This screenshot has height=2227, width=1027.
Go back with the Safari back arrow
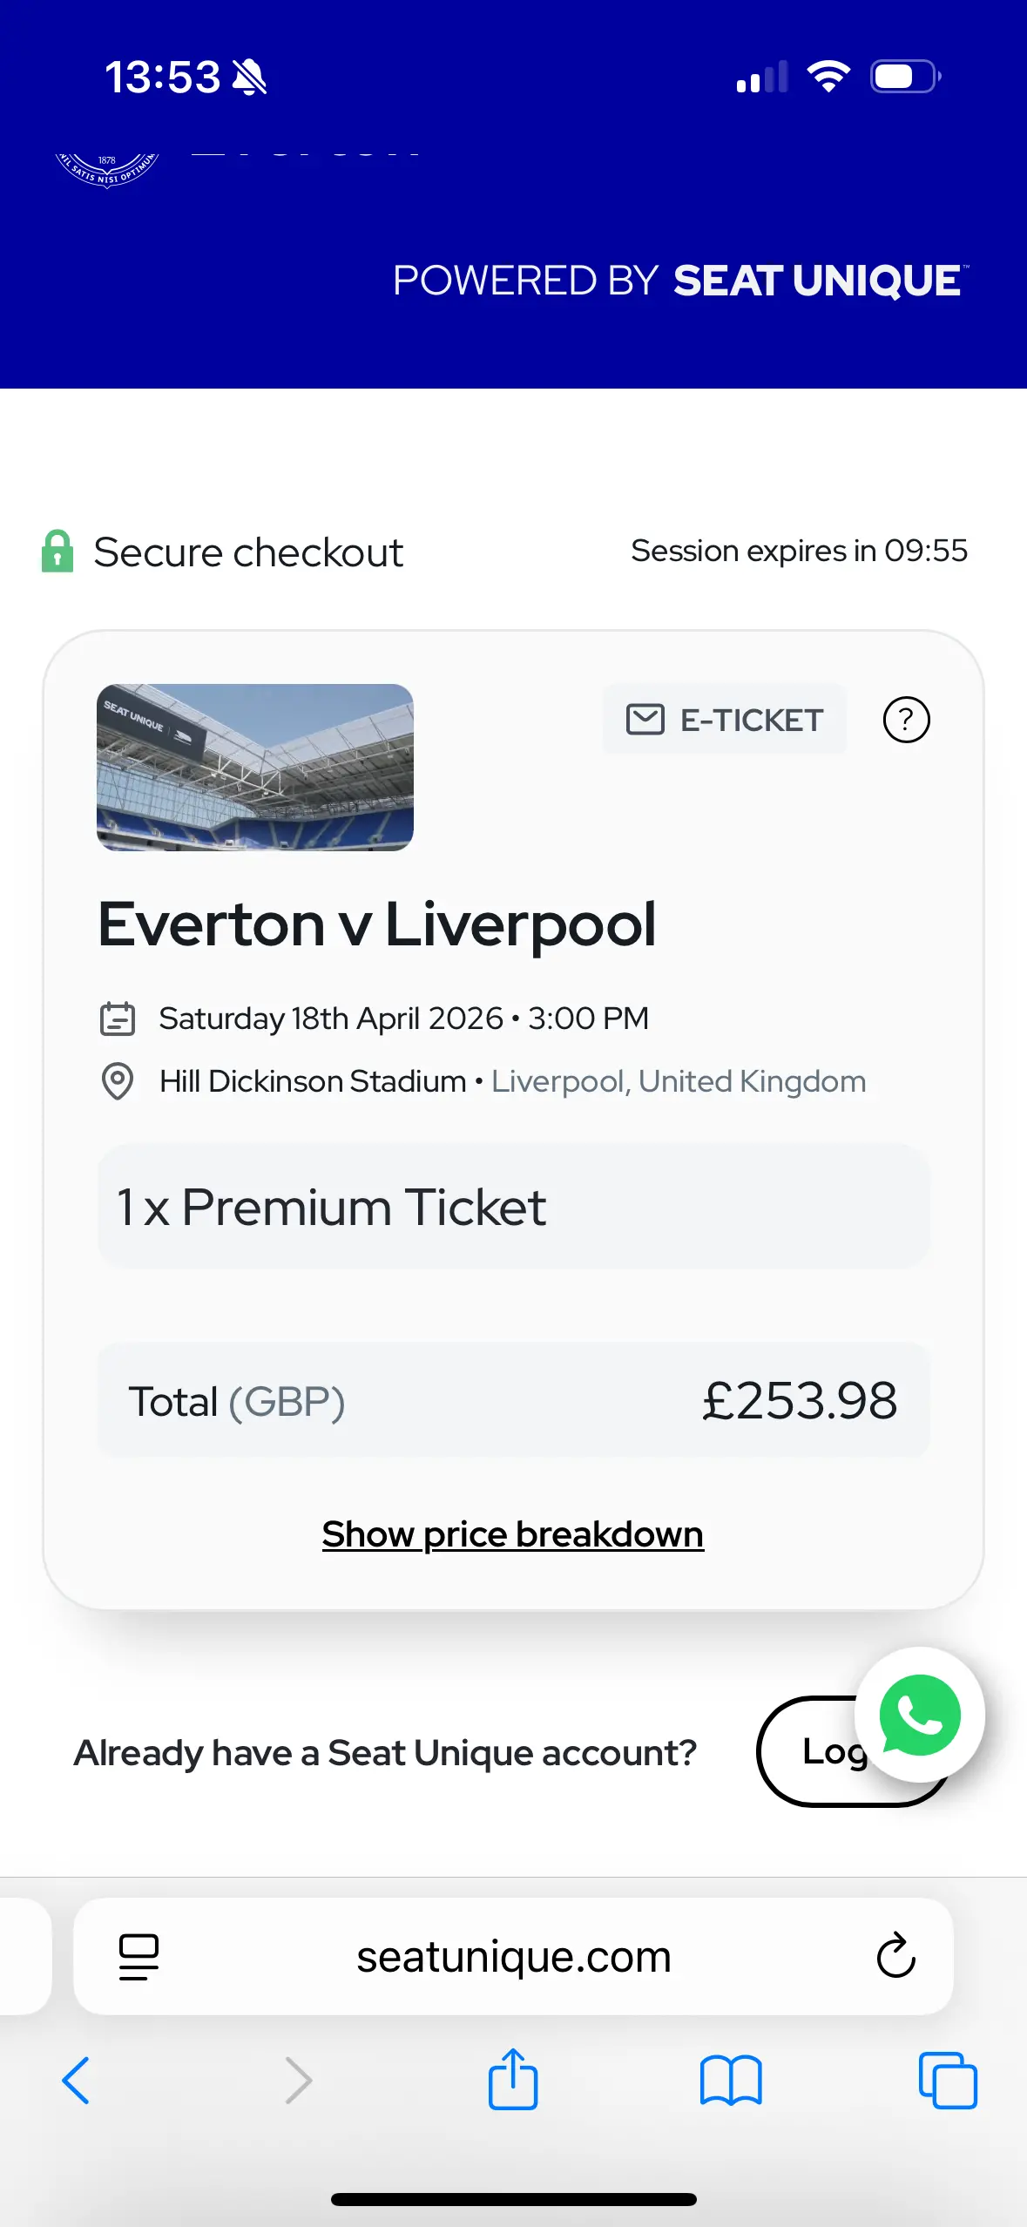77,2080
